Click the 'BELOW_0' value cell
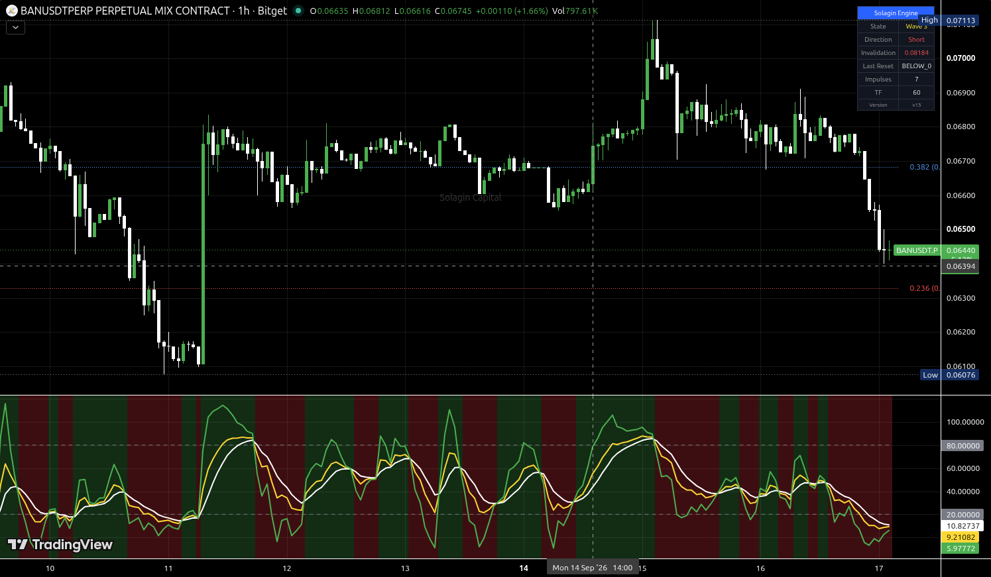Screen dimensions: 991x577 (x=916, y=66)
